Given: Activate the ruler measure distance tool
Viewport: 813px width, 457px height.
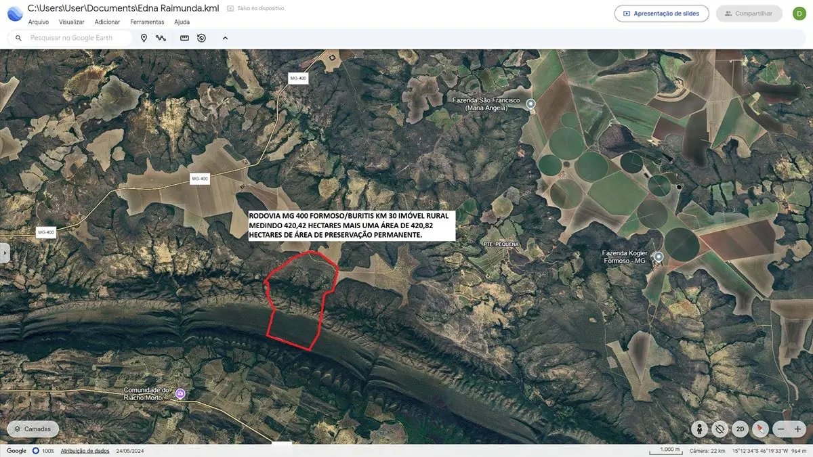Looking at the screenshot, I should [184, 38].
